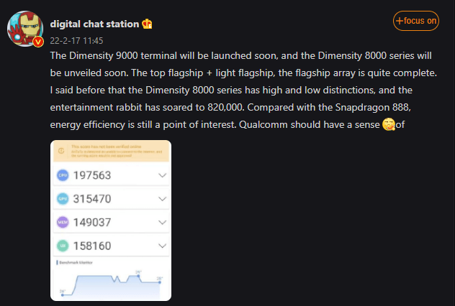Click the post text about Dimensity 9000
Screen dimensions: 455x306
(245, 90)
